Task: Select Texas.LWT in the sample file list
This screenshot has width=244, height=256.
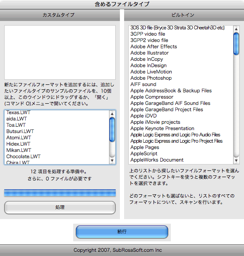Action: pos(19,112)
